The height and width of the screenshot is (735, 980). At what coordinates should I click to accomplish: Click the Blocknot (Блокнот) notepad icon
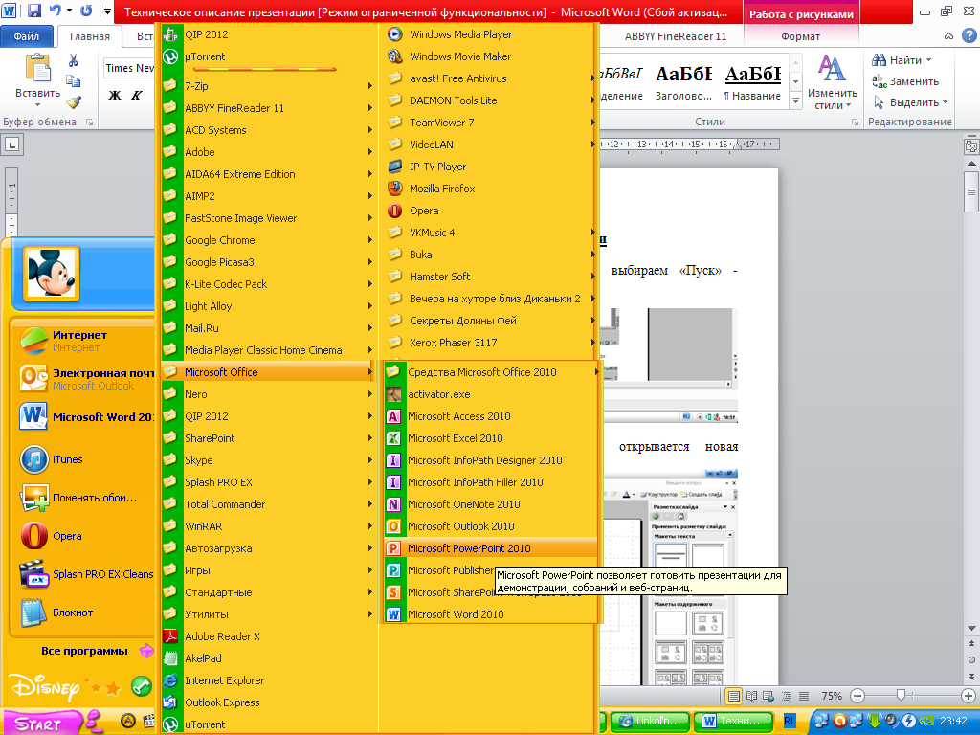(33, 612)
